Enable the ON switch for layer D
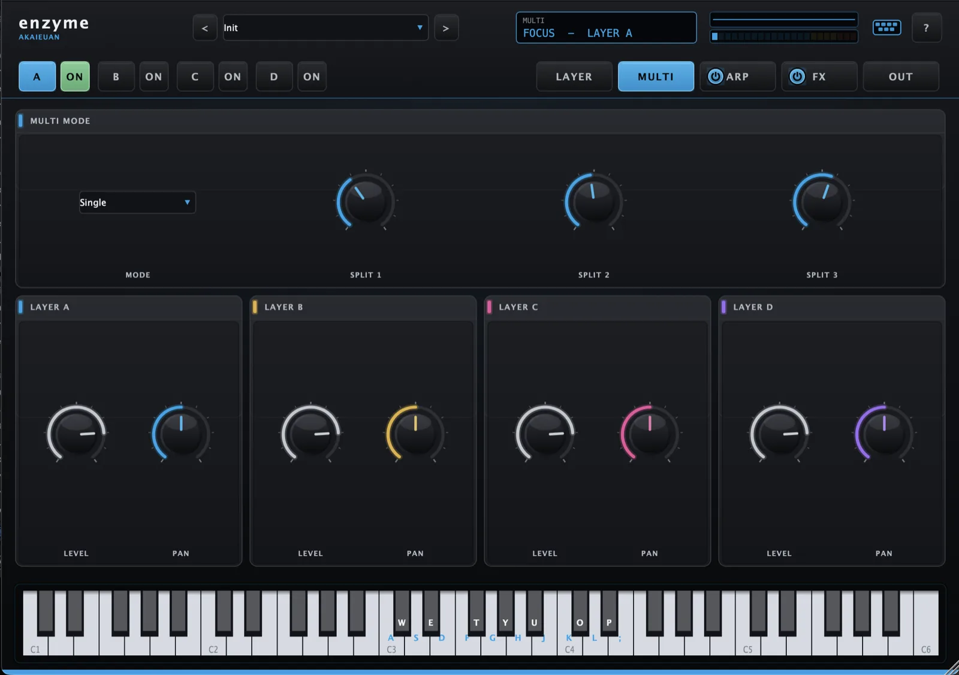 pos(312,77)
